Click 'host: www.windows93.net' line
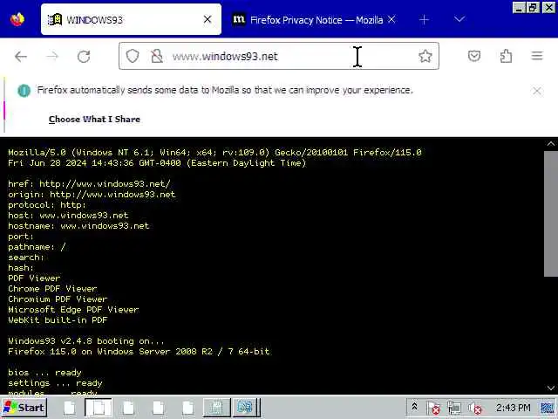The height and width of the screenshot is (419, 558). pyautogui.click(x=68, y=216)
